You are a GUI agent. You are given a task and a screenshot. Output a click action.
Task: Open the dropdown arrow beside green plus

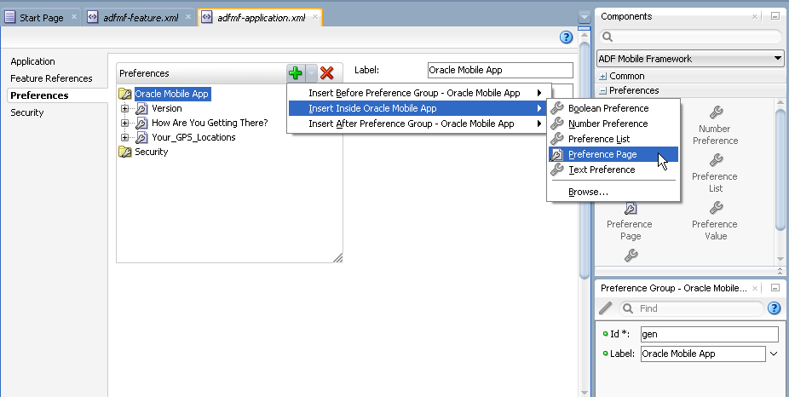tap(312, 73)
